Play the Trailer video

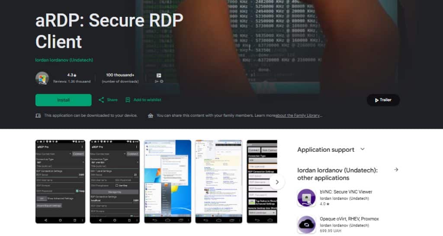383,100
